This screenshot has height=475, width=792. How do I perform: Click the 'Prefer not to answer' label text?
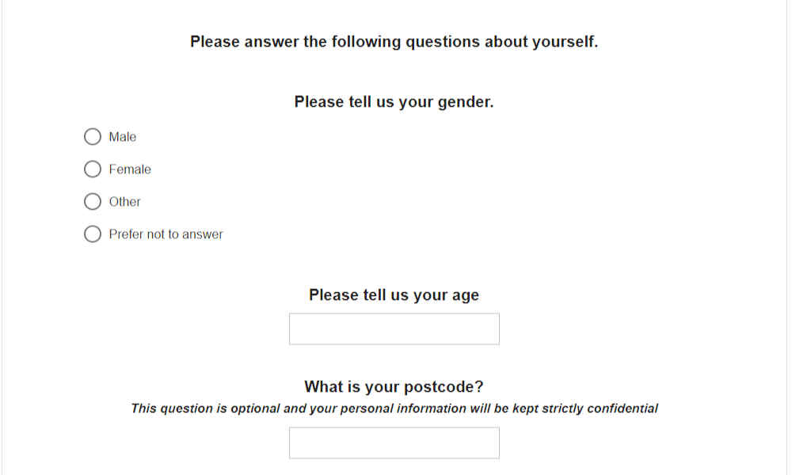pos(166,234)
